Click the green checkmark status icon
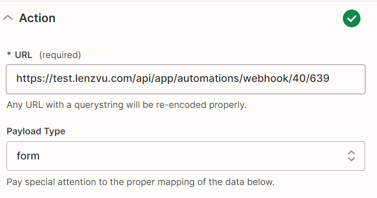Screen dimensions: 377x198 351,18
